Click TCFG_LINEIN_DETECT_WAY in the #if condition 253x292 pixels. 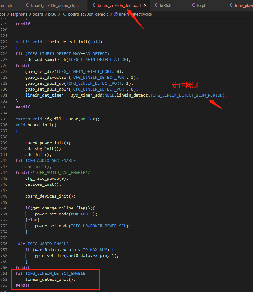coord(54,54)
